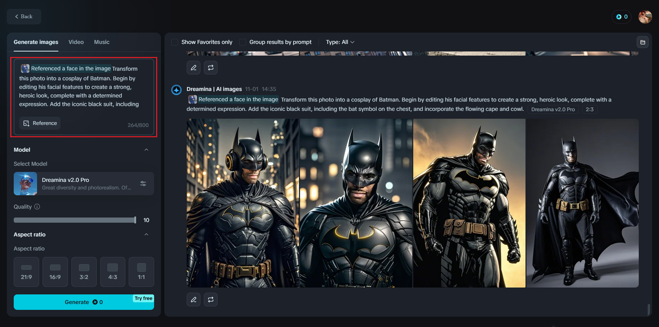Click the 11-01 14:35 timestamp
The width and height of the screenshot is (659, 327).
(261, 89)
